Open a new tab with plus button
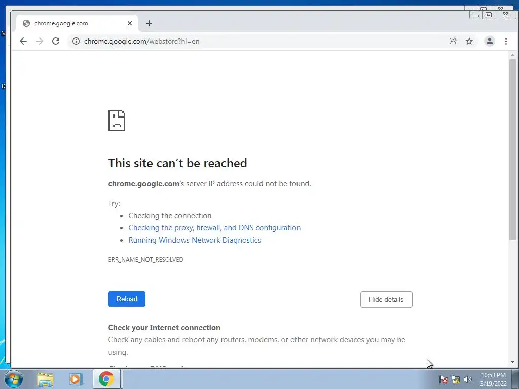 (x=149, y=23)
